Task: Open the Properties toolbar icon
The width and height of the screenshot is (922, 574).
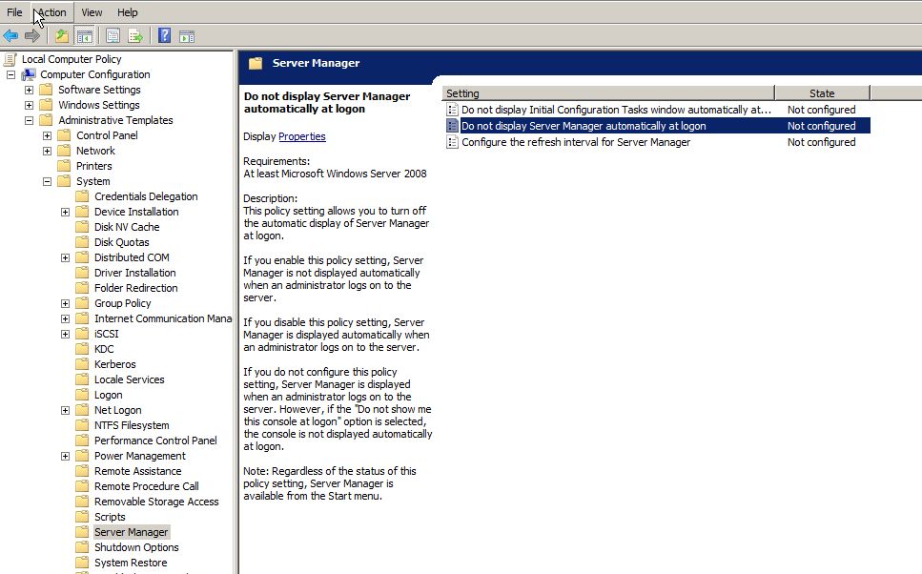Action: tap(113, 36)
